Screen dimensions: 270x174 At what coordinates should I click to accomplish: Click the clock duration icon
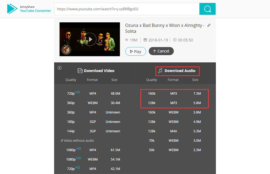(175, 40)
